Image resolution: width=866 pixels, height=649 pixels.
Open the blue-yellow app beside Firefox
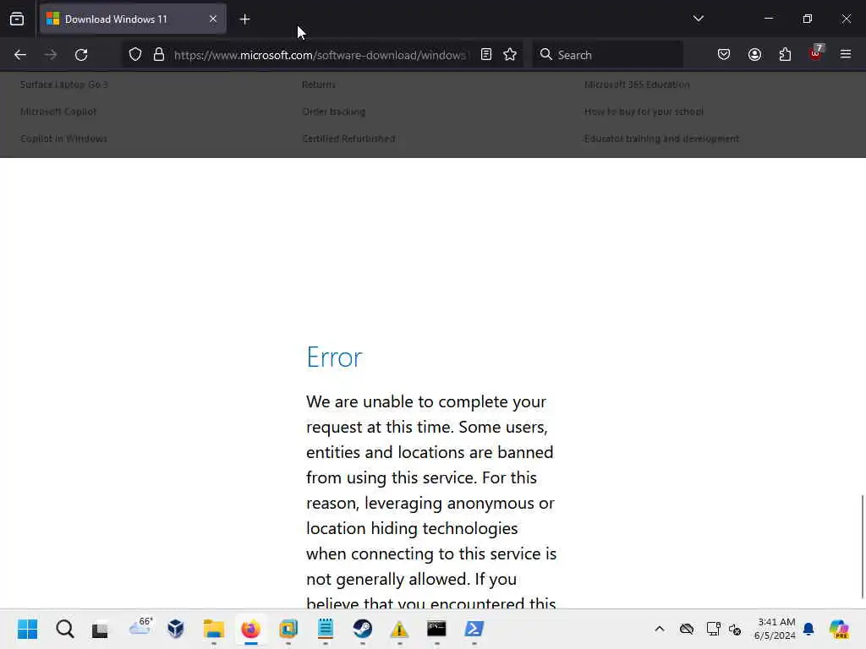click(x=288, y=629)
